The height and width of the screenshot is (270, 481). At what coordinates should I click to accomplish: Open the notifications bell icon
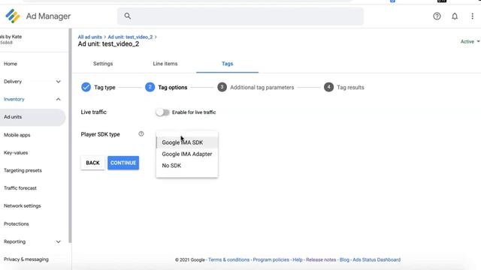pos(455,16)
